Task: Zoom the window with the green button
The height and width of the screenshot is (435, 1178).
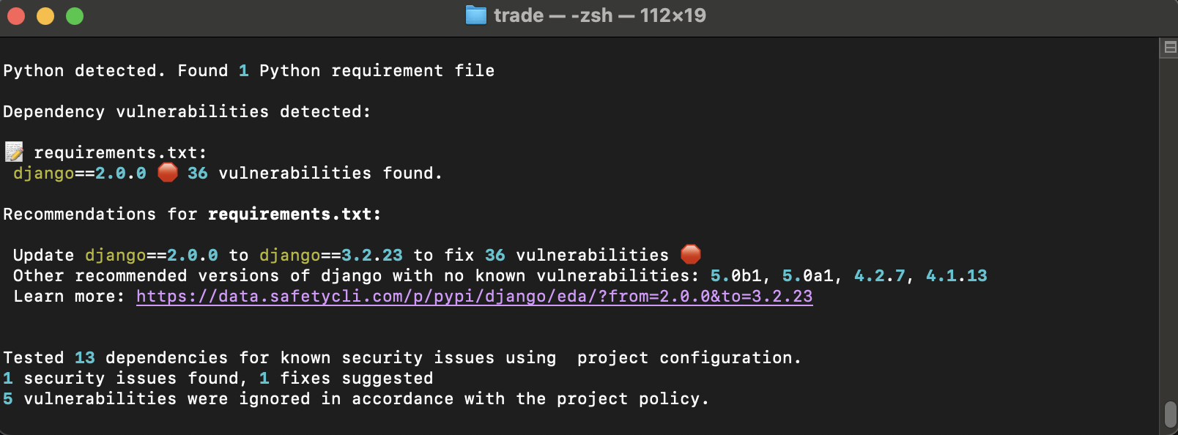Action: click(x=75, y=16)
